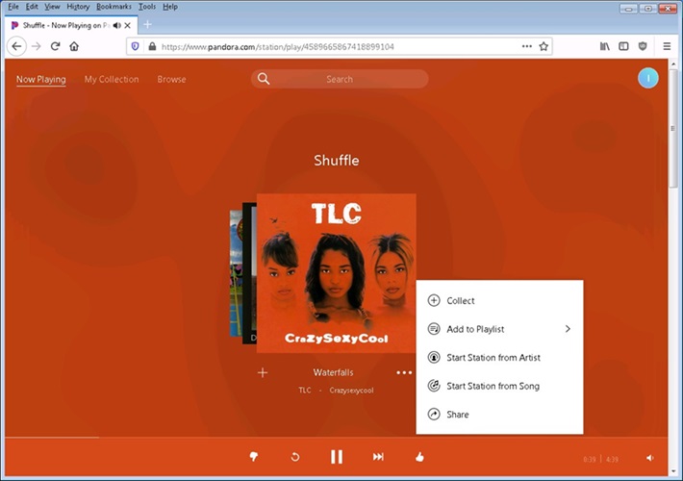Click the search magnifier icon
Viewport: 683px width, 481px height.
pos(263,79)
